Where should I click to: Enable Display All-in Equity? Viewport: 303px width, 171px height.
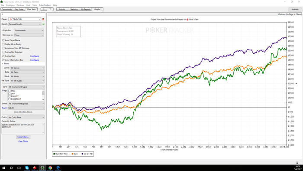click(x=3, y=44)
